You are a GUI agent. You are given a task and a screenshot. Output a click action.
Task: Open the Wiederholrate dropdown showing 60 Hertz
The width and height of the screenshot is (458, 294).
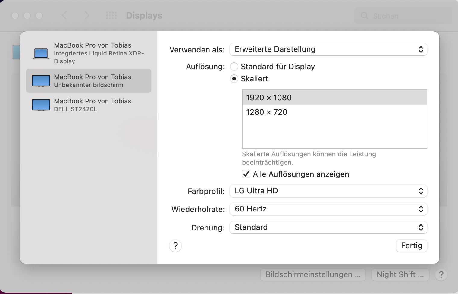tap(328, 209)
